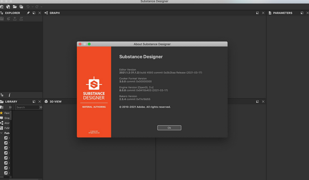Switch to Explorer tree view tab
The height and width of the screenshot is (180, 309).
(2, 95)
